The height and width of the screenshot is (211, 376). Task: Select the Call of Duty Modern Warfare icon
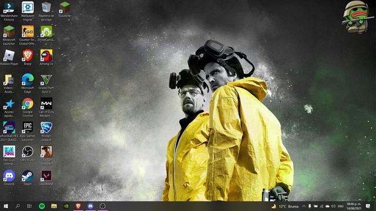46,107
